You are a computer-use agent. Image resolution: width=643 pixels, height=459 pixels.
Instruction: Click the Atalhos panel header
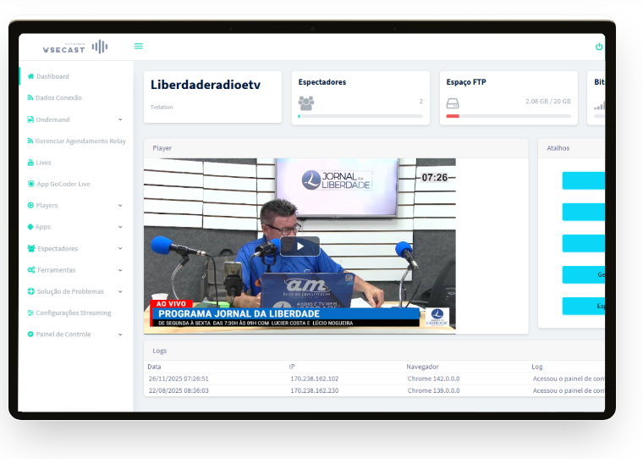[x=571, y=148]
